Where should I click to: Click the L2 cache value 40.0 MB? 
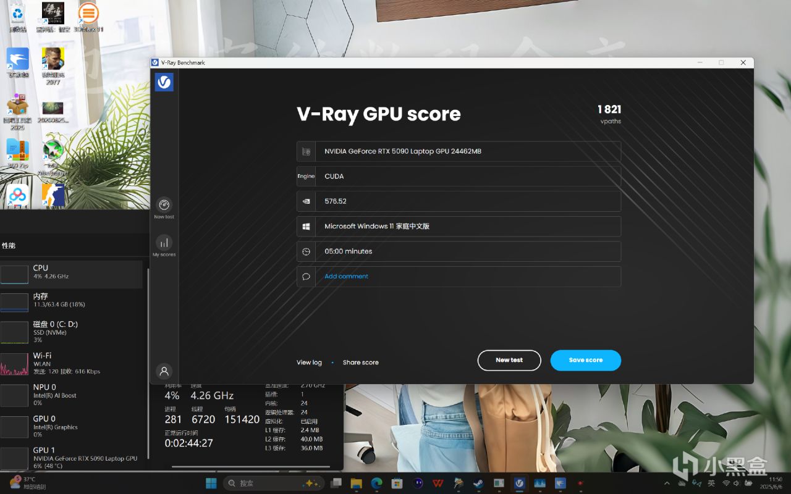311,439
